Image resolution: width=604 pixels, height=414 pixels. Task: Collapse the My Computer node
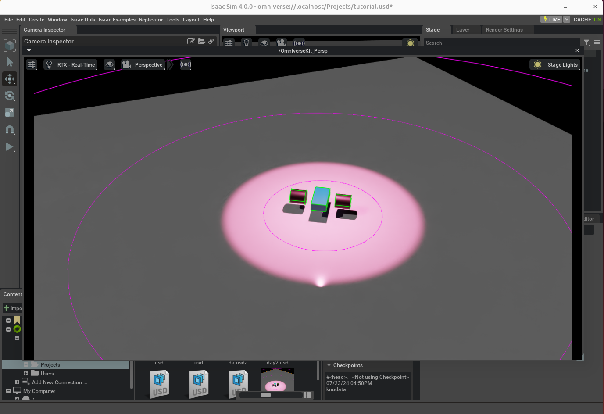[8, 391]
